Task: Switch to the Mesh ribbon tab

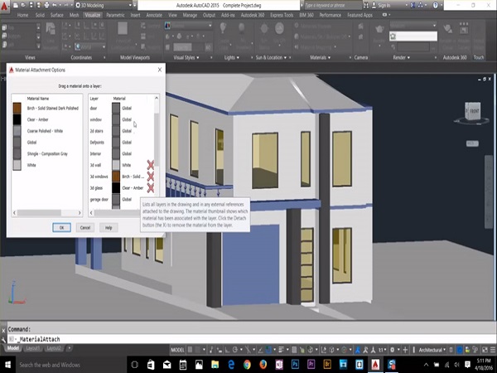Action: pos(75,15)
